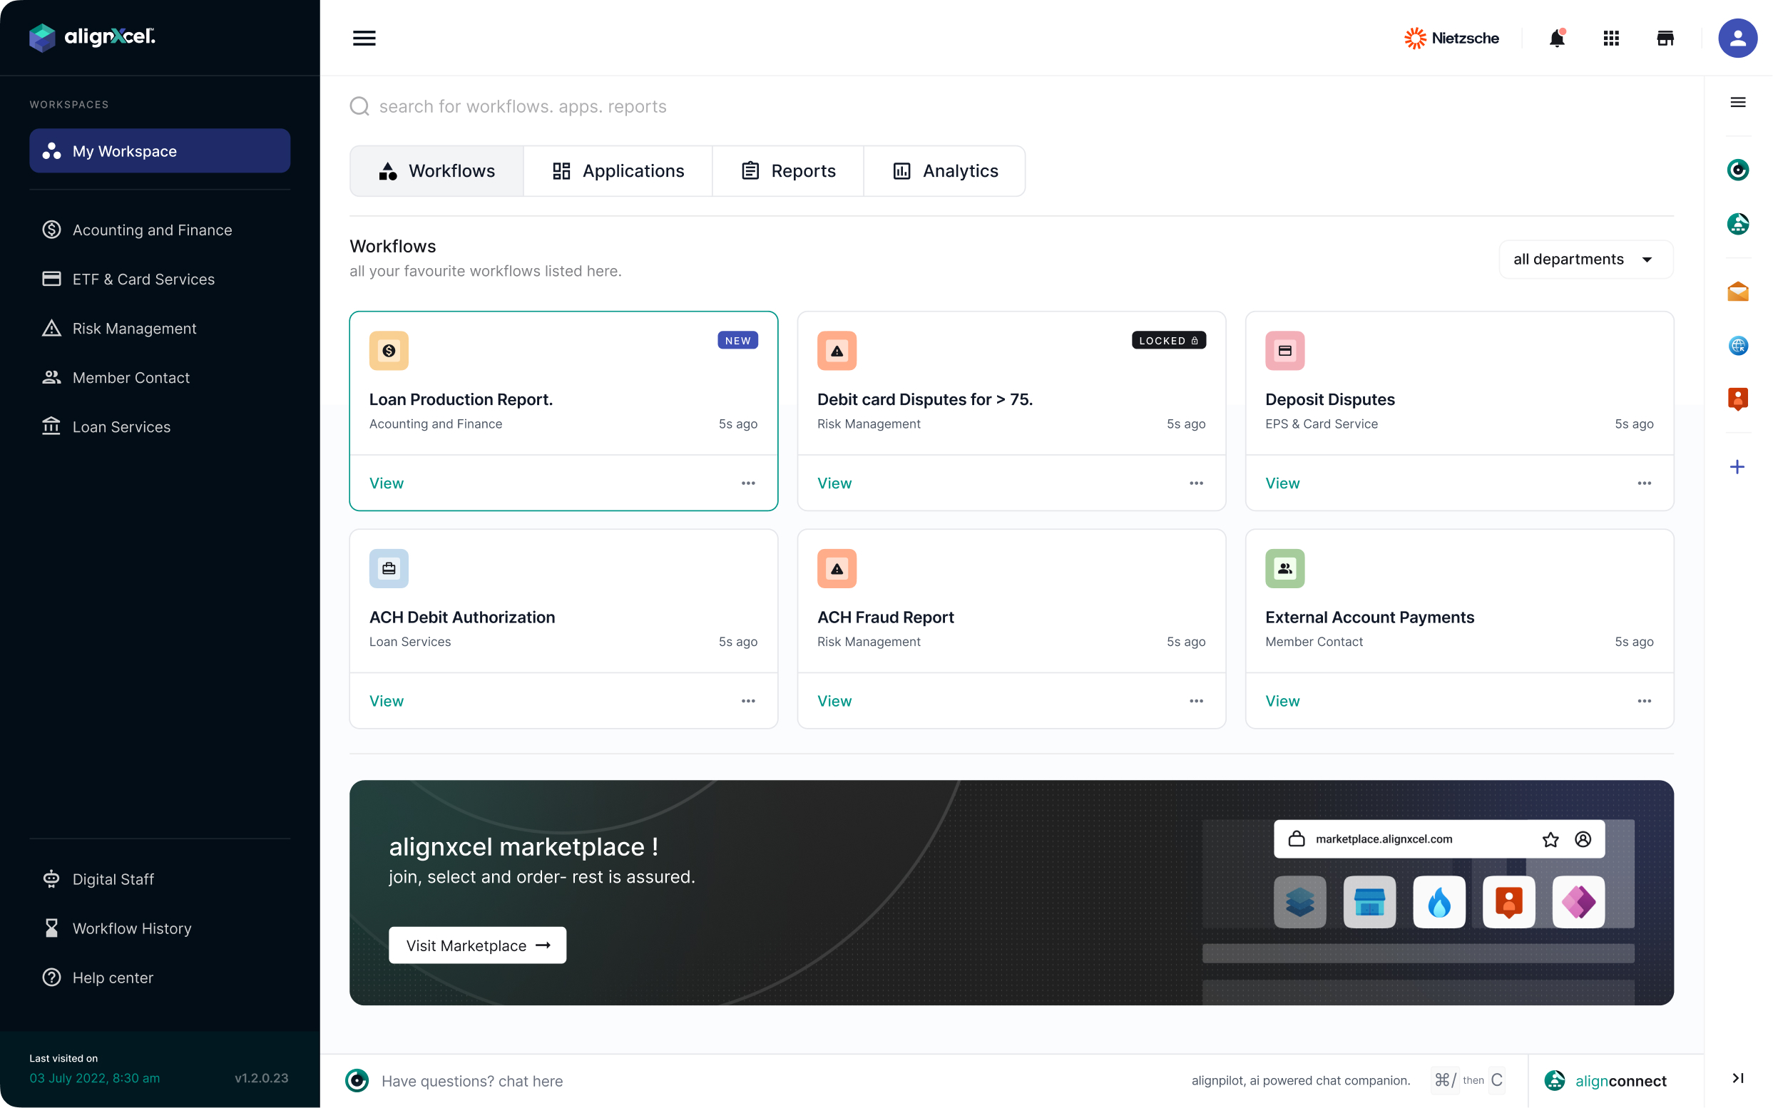Image resolution: width=1773 pixels, height=1108 pixels.
Task: Switch to the Analytics tab
Action: pyautogui.click(x=945, y=170)
